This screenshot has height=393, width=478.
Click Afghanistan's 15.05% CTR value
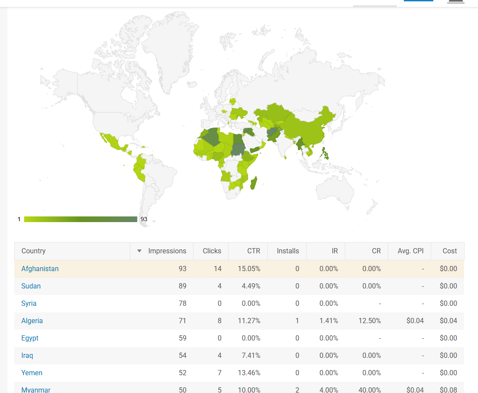click(249, 269)
